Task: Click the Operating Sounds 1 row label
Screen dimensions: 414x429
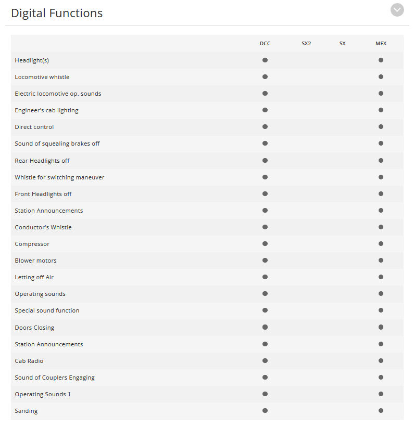Action: pyautogui.click(x=43, y=394)
